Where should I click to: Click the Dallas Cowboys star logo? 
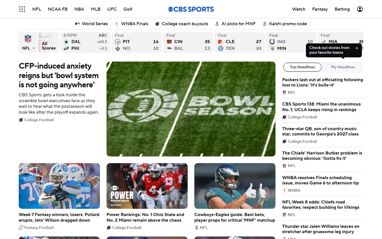pos(66,42)
